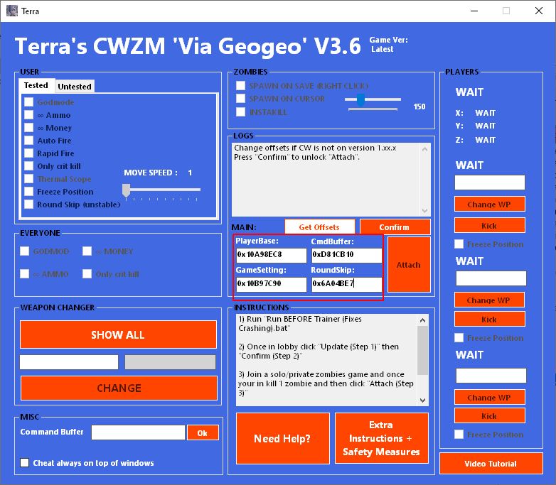The height and width of the screenshot is (485, 556).
Task: Click the third player's Change WP button
Action: click(489, 397)
